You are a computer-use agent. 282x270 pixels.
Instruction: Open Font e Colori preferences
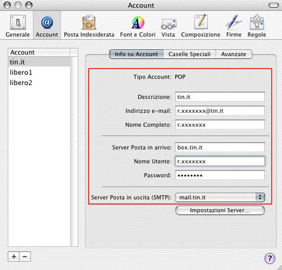[138, 26]
